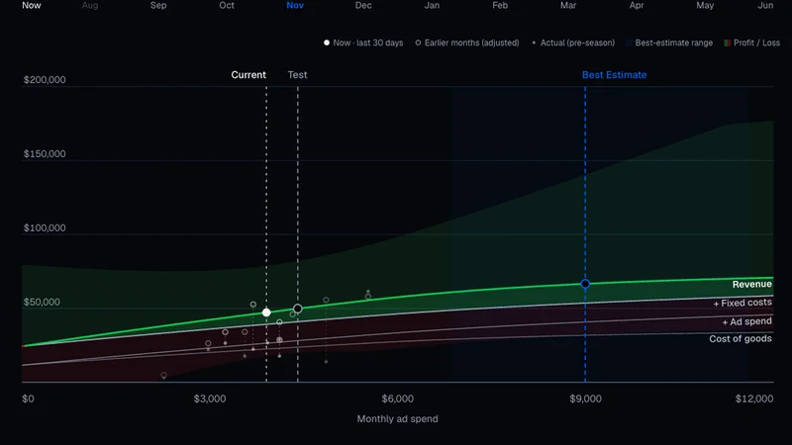This screenshot has width=792, height=445.
Task: Click the $0 x-axis label
Action: tap(29, 399)
